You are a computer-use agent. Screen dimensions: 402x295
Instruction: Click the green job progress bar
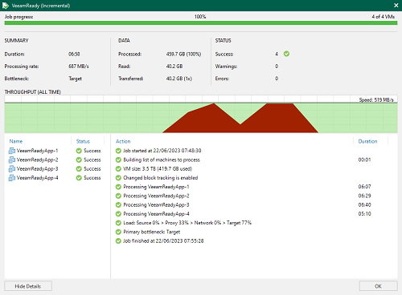pos(201,23)
